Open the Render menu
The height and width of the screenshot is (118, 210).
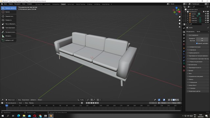tap(17, 4)
